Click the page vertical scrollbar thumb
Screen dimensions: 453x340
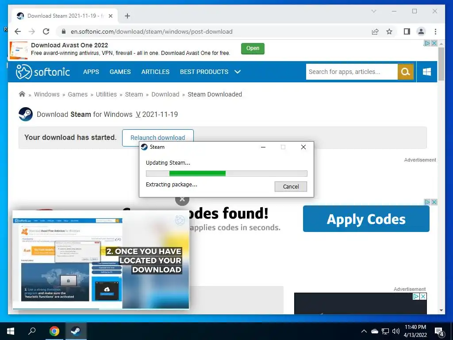coord(441,64)
